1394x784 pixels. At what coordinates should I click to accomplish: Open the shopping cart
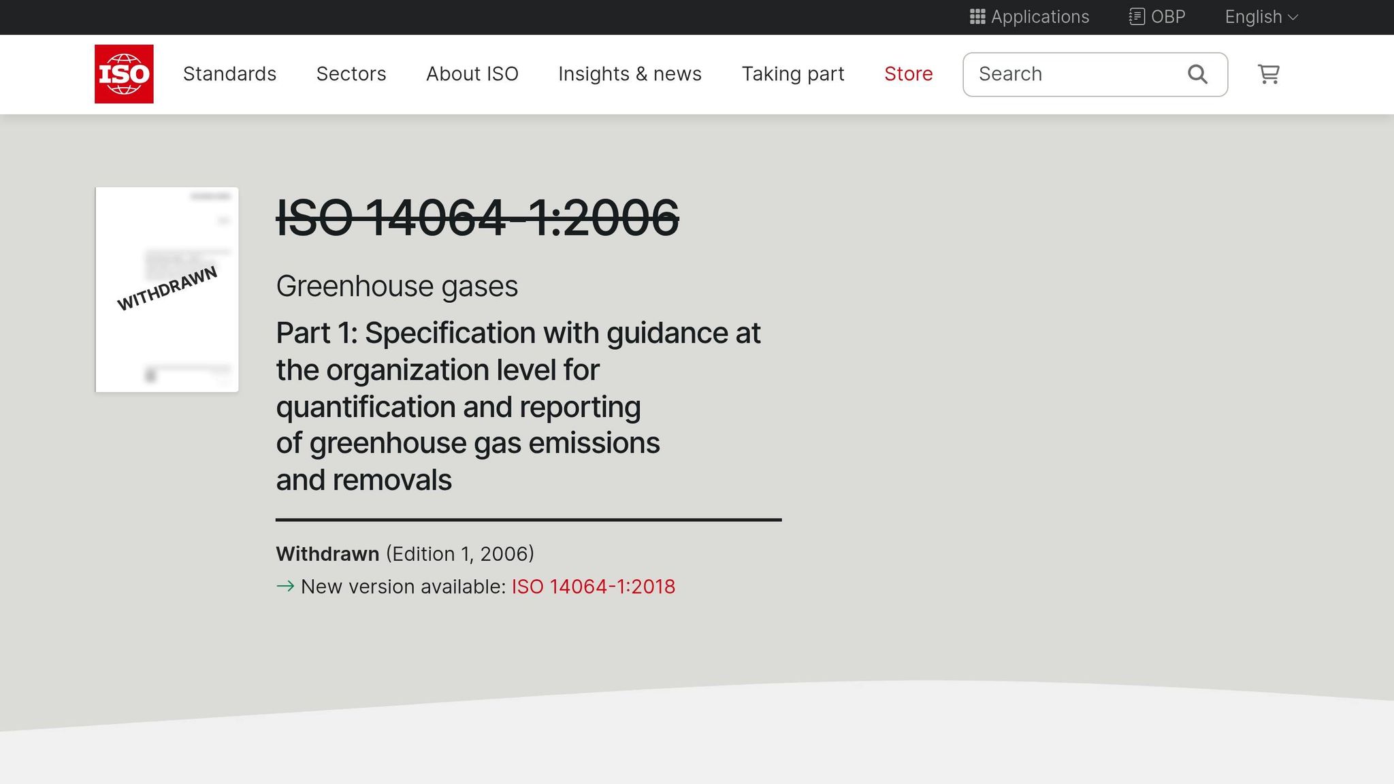click(1267, 74)
